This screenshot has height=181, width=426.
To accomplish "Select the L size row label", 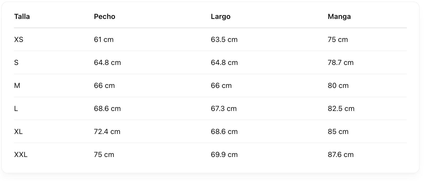I will pyautogui.click(x=16, y=109).
